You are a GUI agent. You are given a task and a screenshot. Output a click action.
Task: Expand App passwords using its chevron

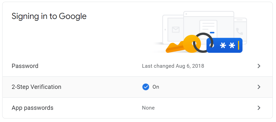[259, 108]
